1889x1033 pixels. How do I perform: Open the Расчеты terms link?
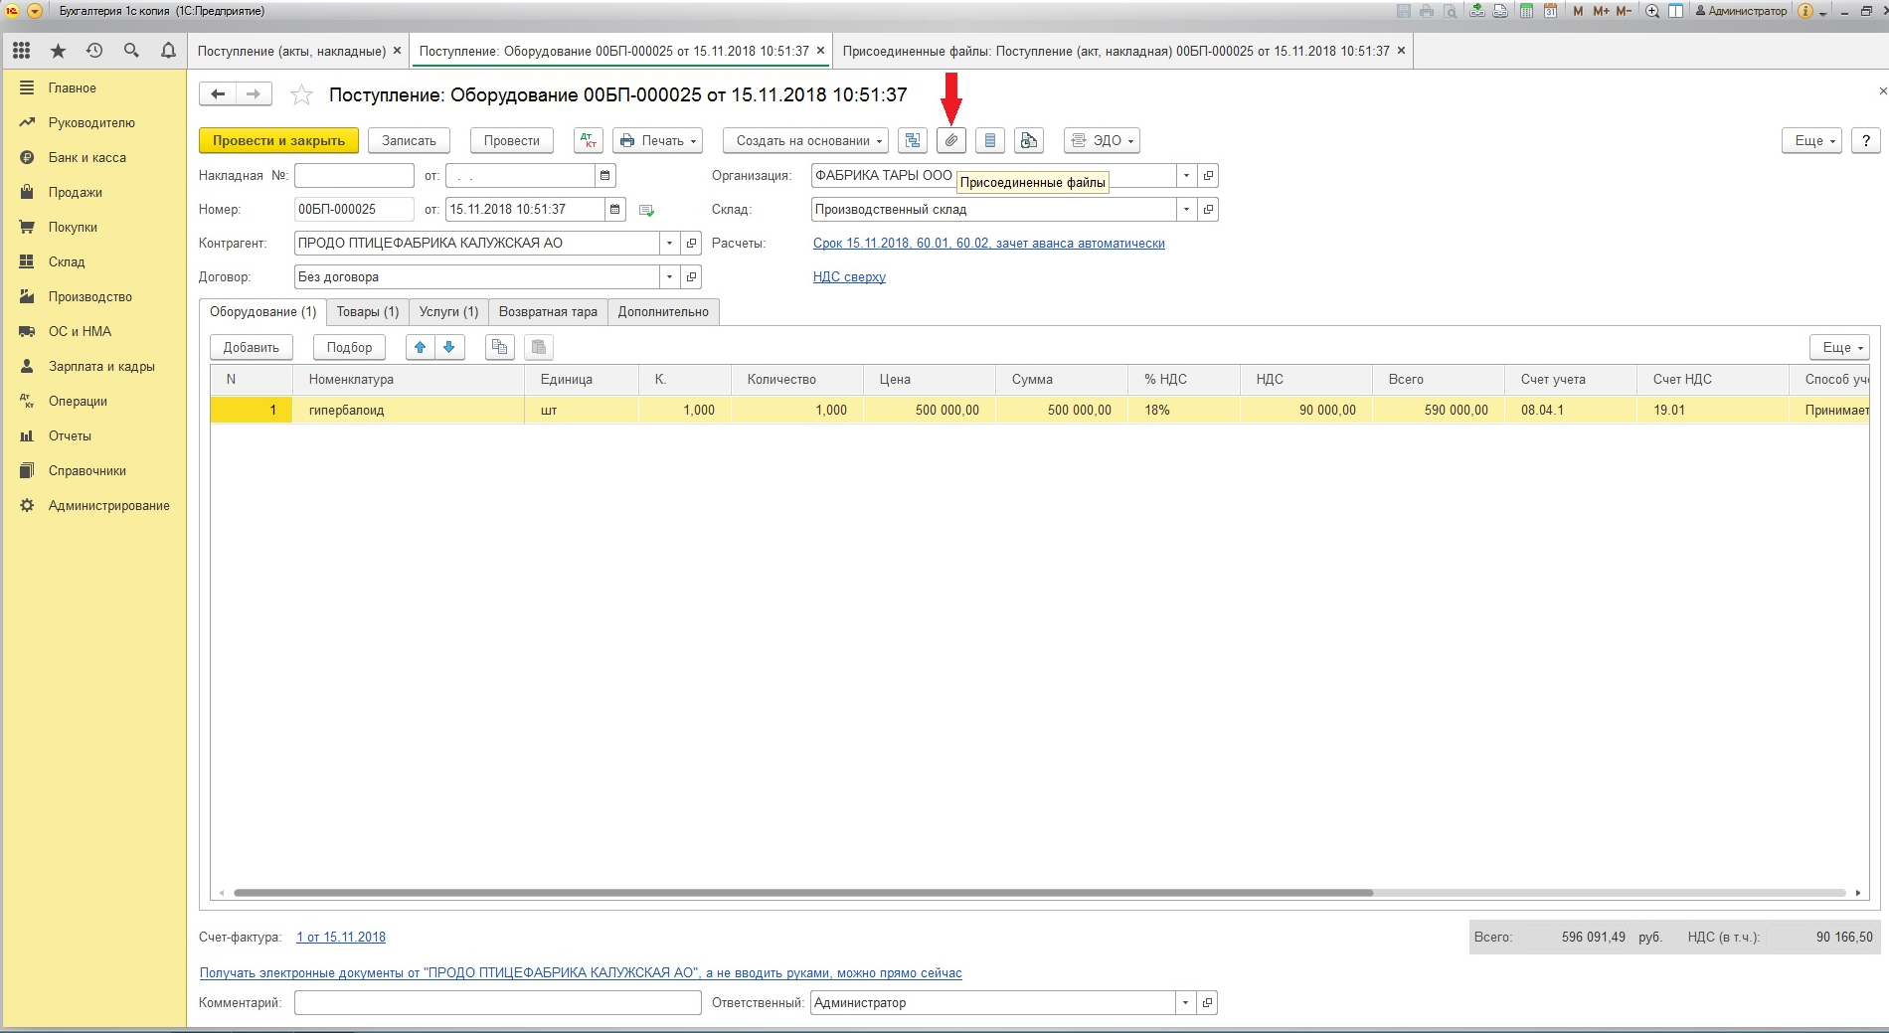click(x=989, y=244)
